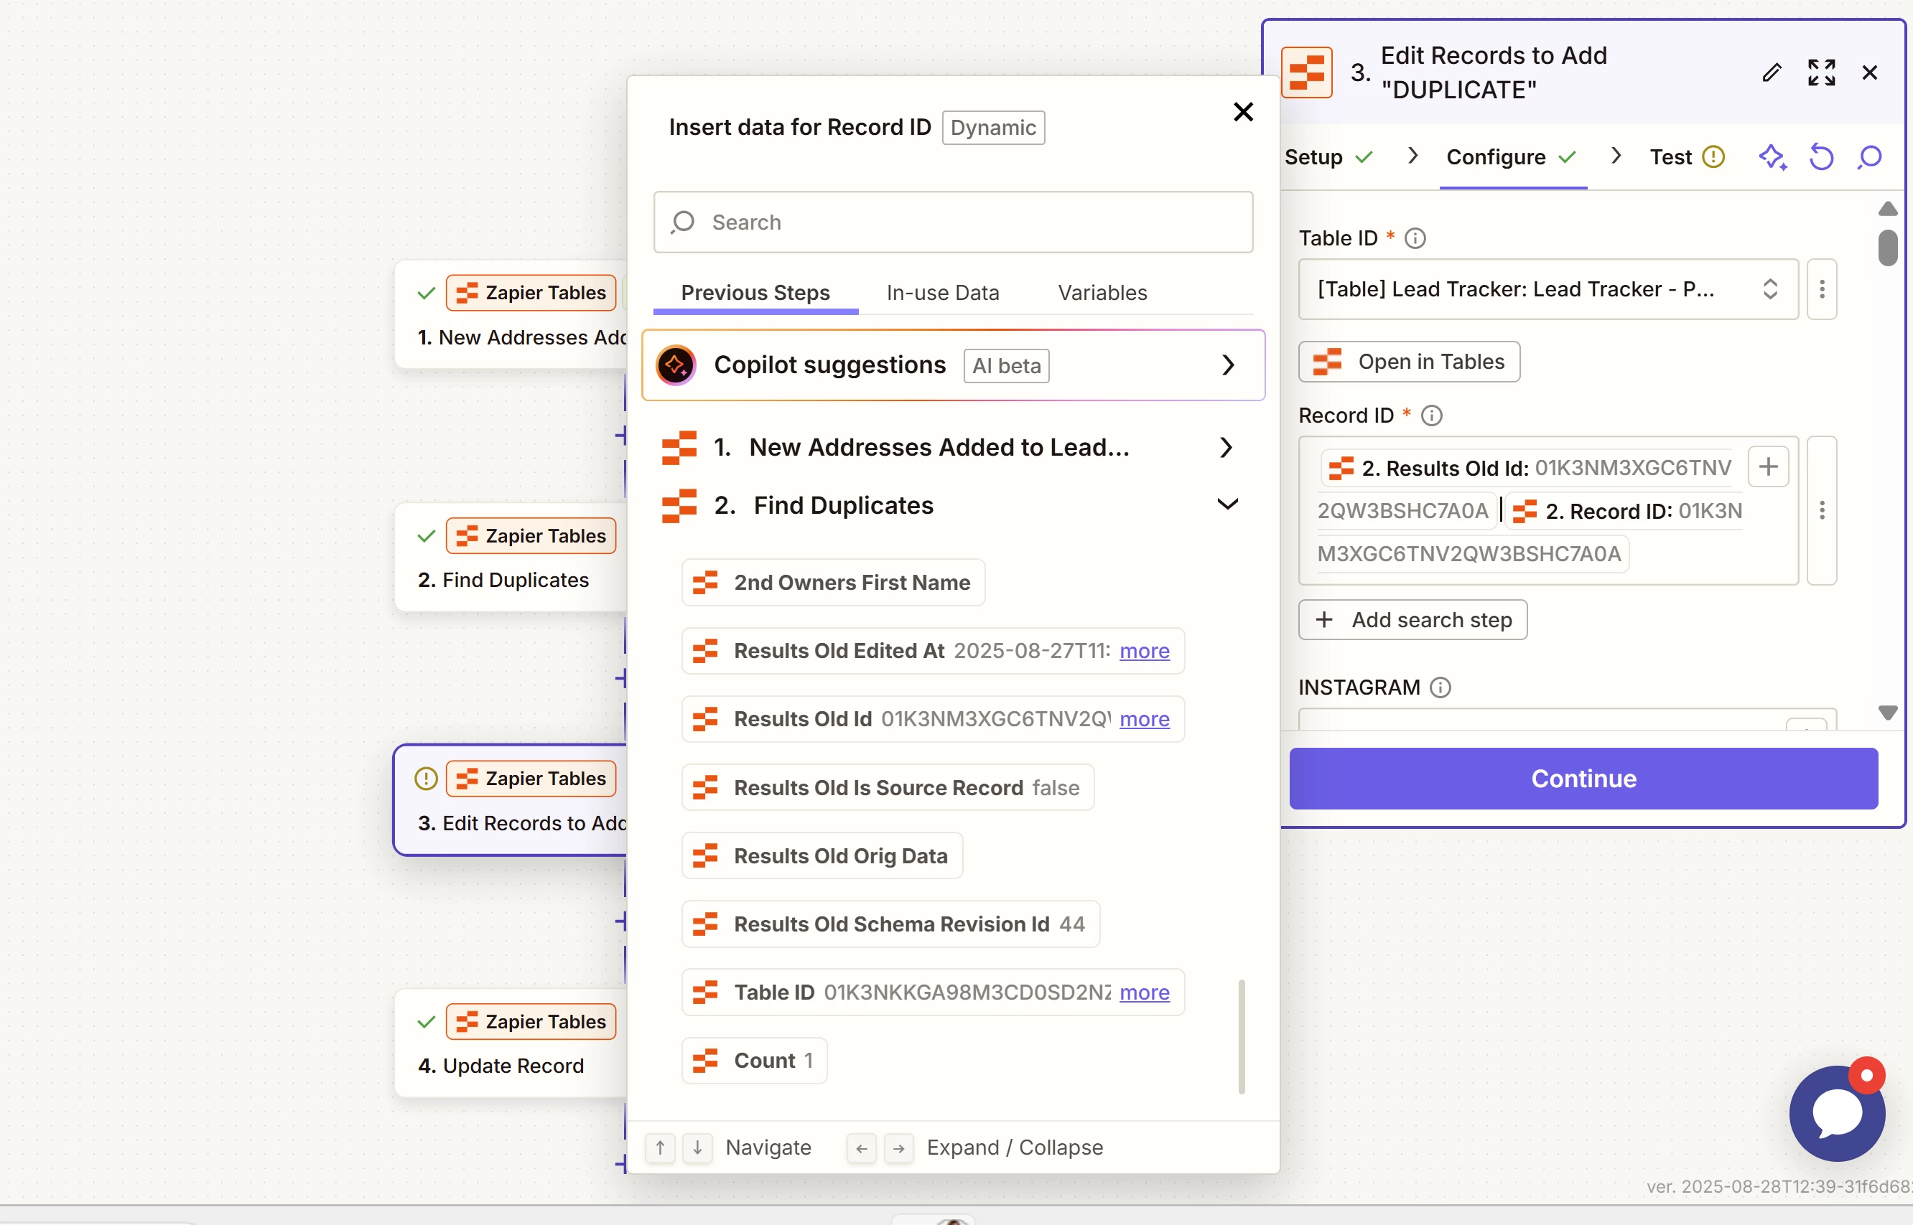Open the Table ID dropdown selector

coord(1547,288)
